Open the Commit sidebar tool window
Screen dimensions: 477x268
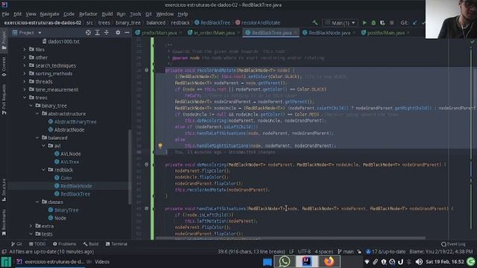4,66
